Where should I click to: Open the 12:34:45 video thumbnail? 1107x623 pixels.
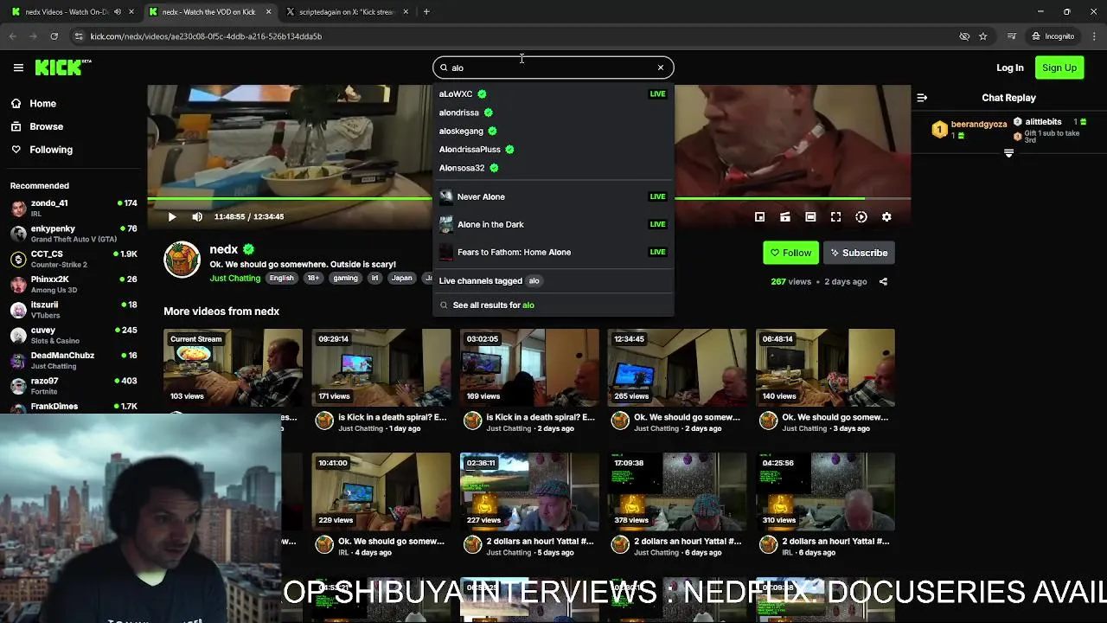[677, 368]
